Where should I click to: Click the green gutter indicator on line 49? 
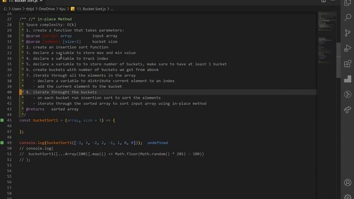coord(2,143)
